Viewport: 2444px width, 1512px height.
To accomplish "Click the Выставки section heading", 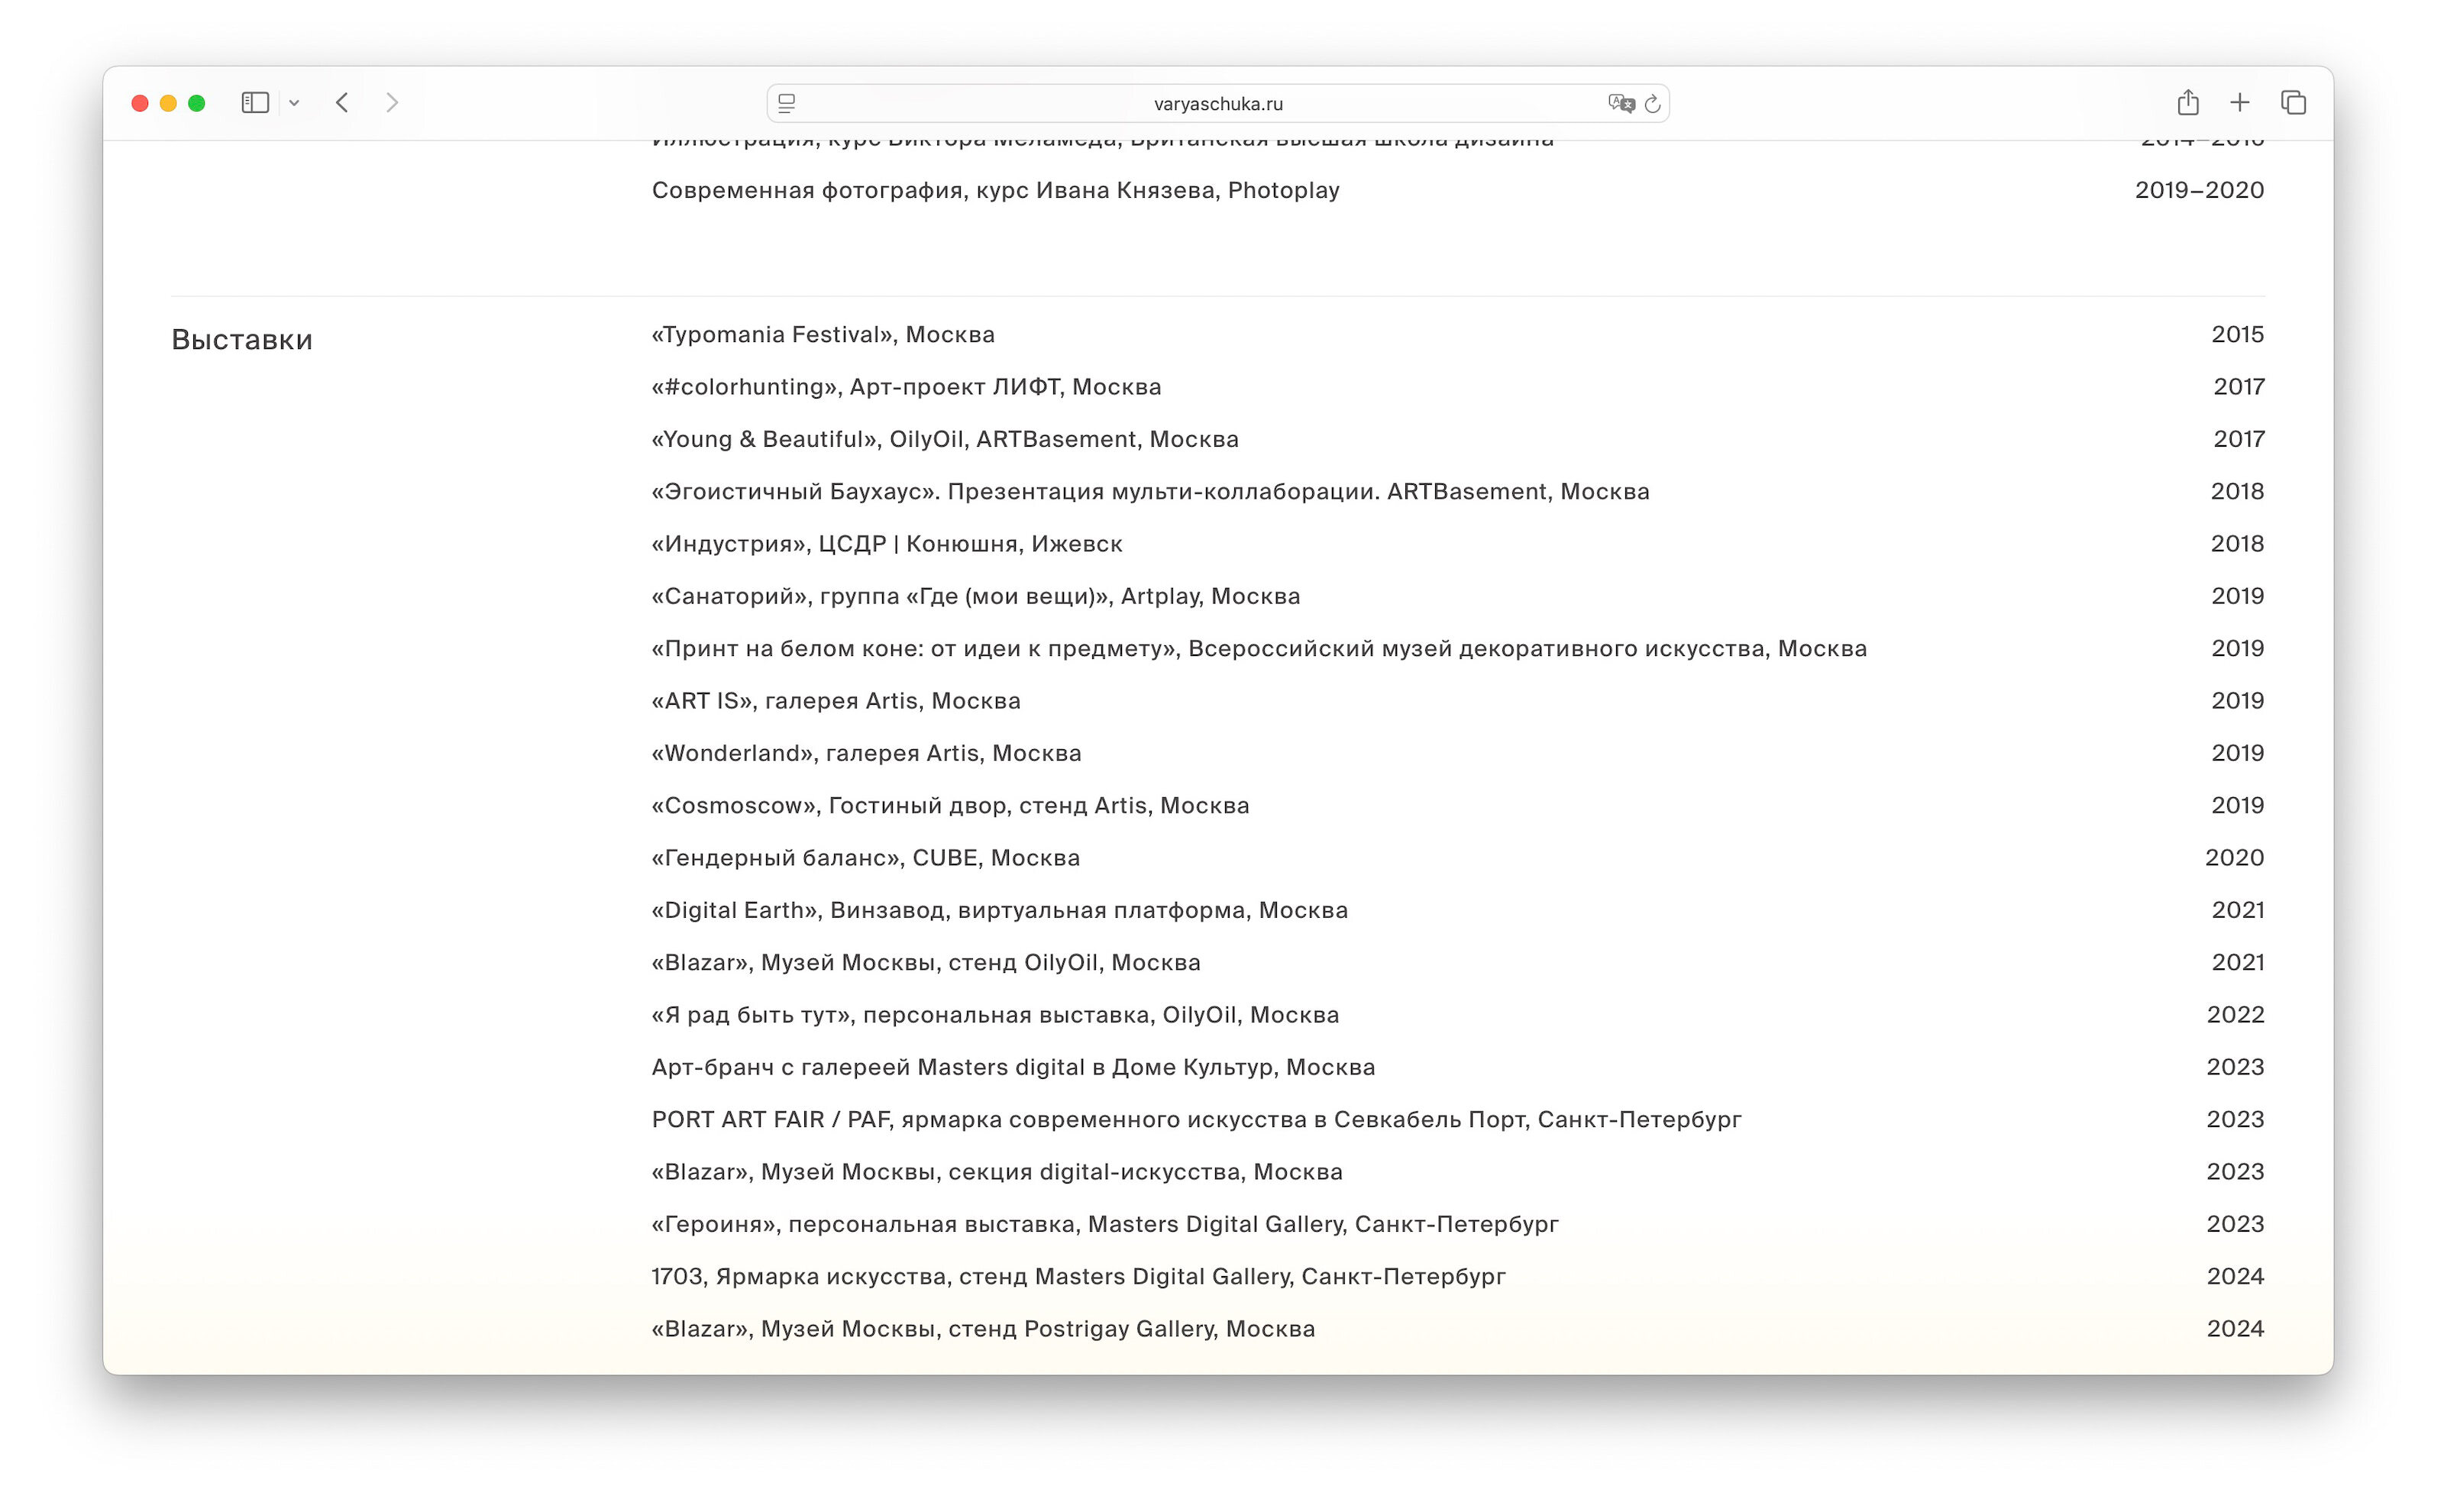I will [x=242, y=340].
